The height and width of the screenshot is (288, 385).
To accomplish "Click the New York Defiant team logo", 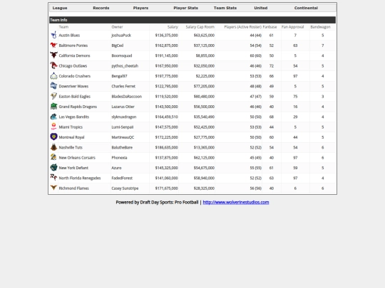I will (53, 168).
